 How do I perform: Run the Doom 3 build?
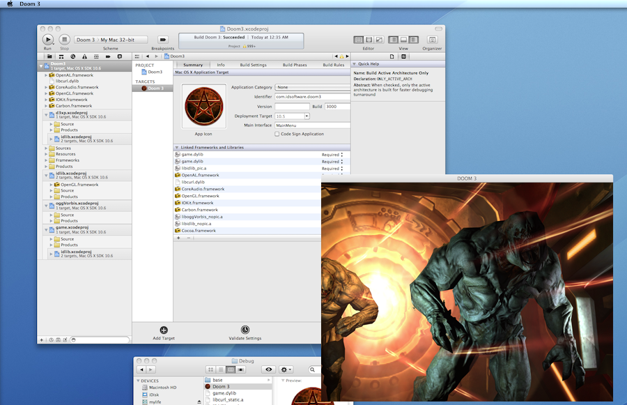click(x=47, y=39)
